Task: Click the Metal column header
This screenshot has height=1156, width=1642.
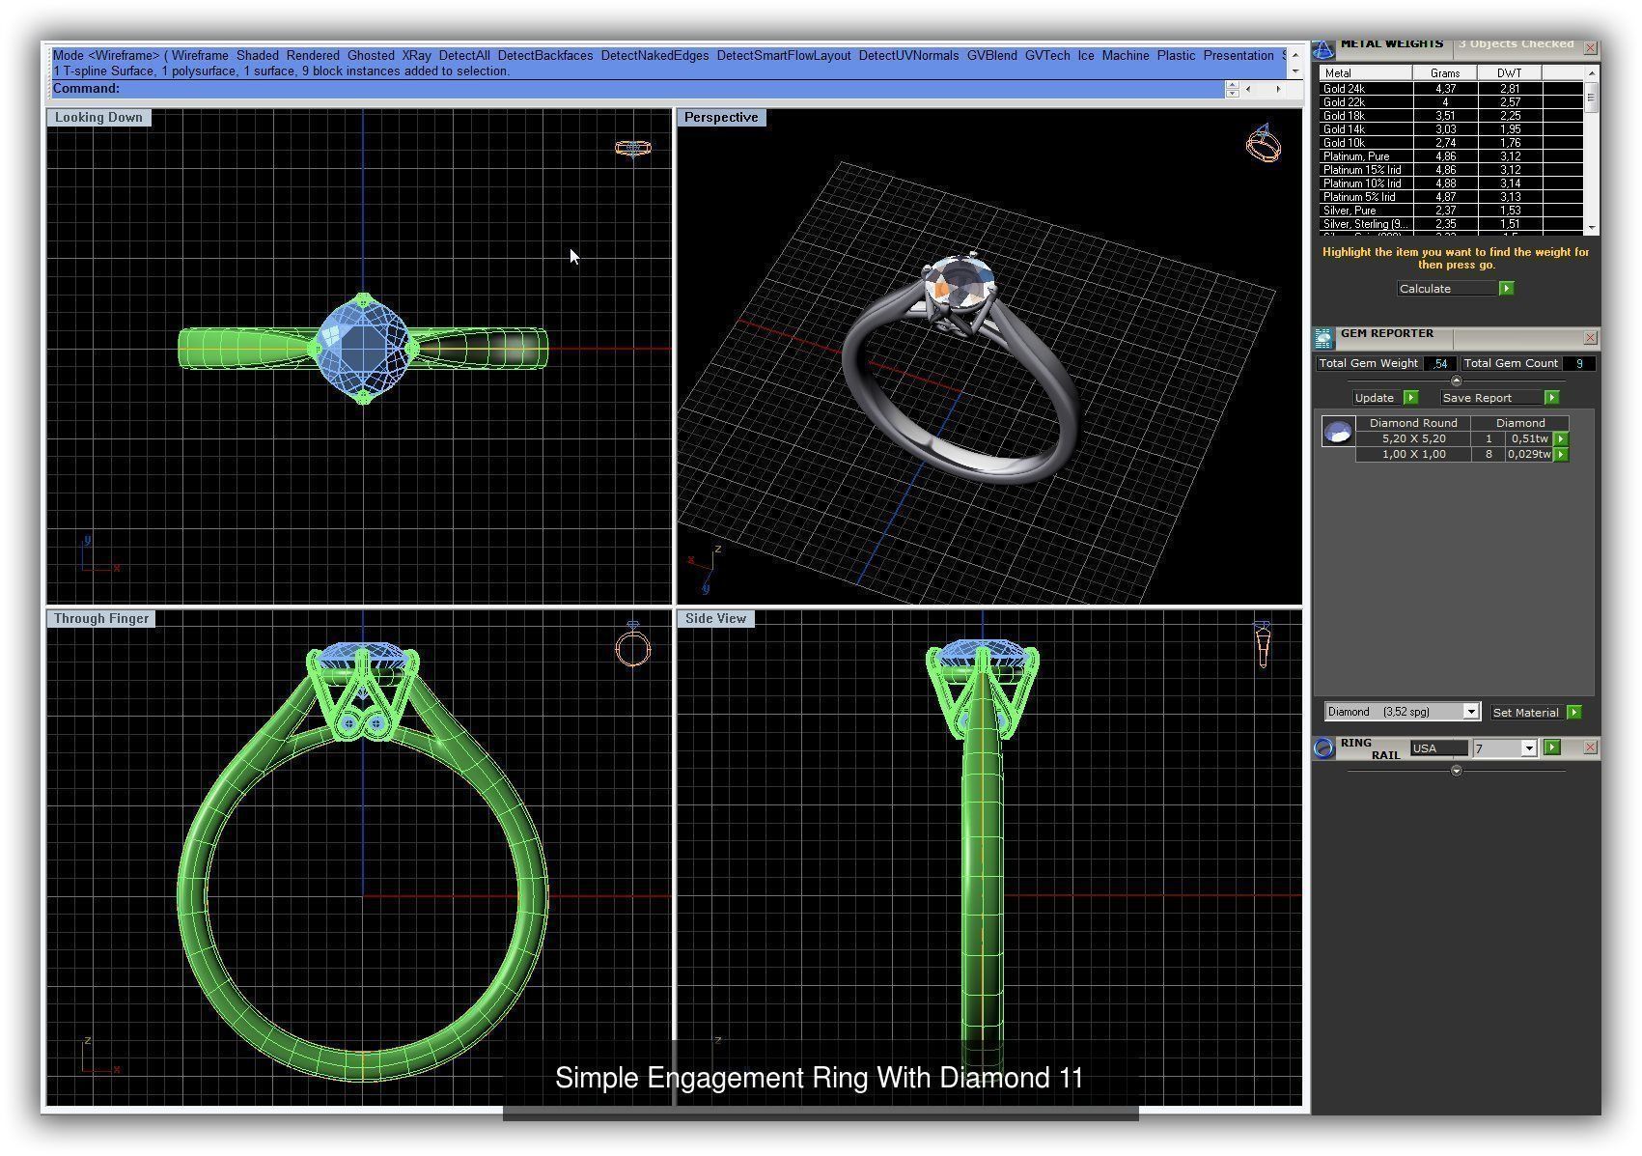Action: (x=1366, y=73)
